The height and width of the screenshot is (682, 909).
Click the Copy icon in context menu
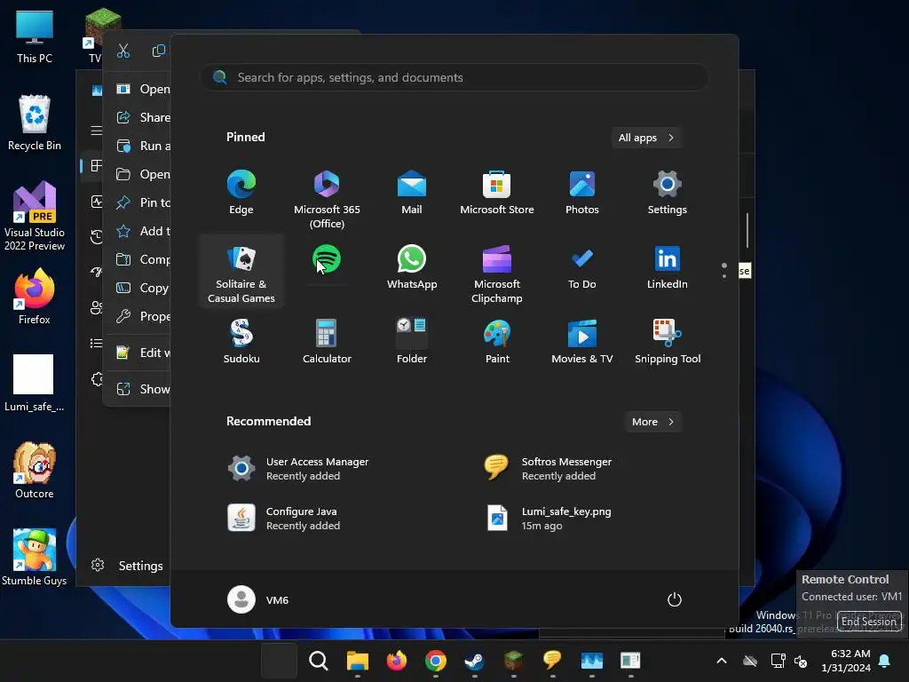pyautogui.click(x=158, y=51)
